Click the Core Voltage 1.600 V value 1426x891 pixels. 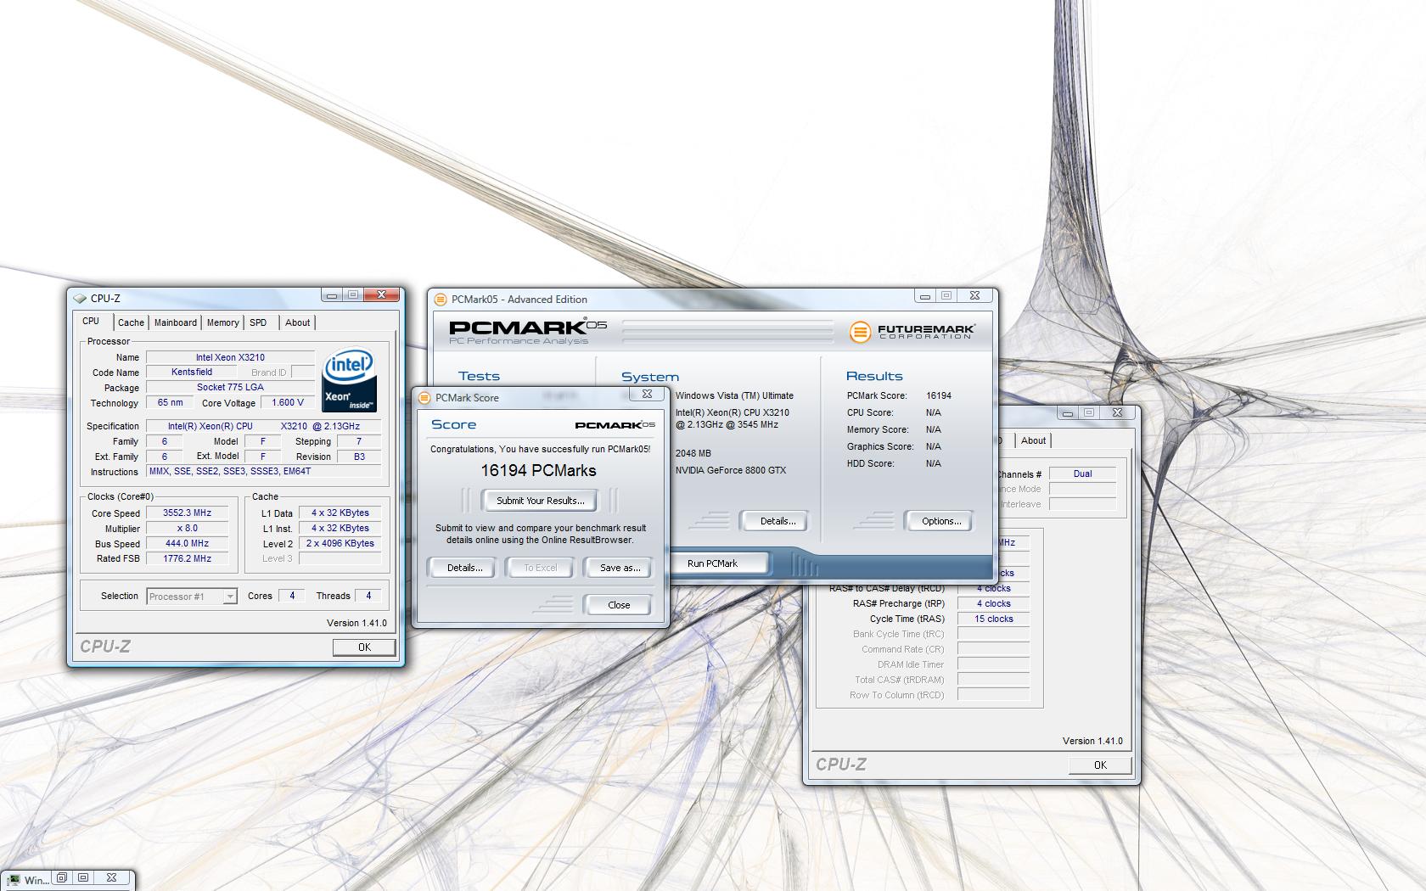288,402
